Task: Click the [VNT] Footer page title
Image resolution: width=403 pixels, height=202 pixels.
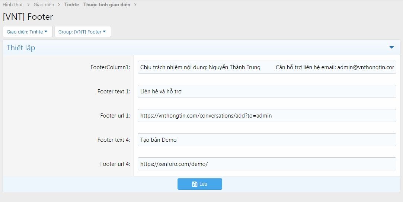Action: [x=28, y=17]
